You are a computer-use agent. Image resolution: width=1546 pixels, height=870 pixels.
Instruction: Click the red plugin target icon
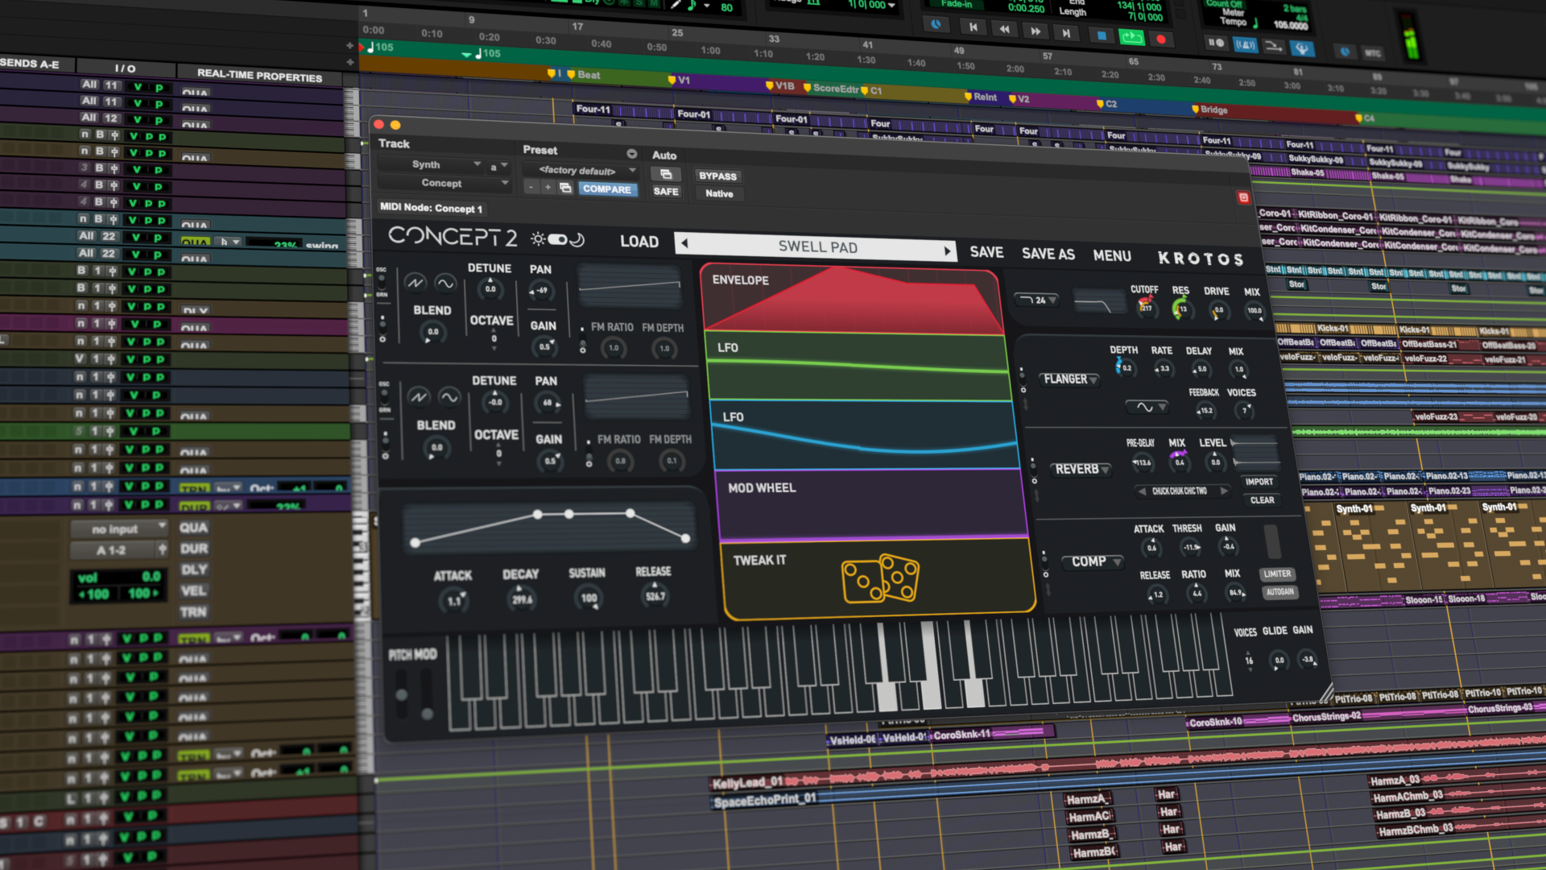[x=1243, y=197]
